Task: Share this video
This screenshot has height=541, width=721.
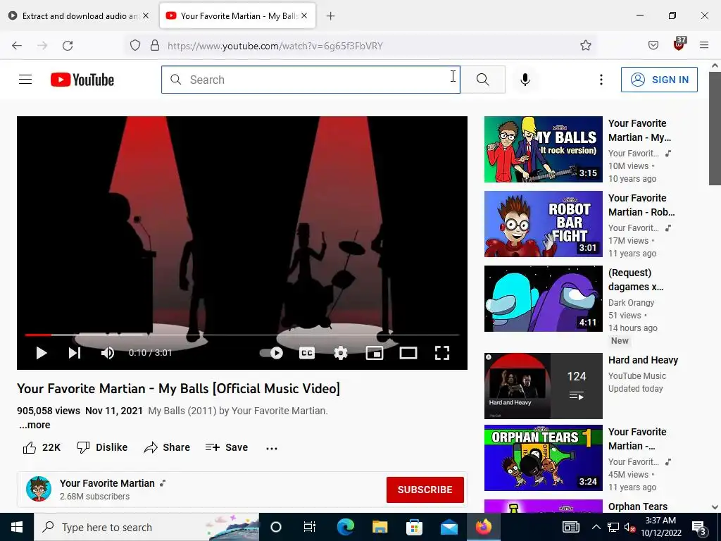Action: (x=167, y=447)
